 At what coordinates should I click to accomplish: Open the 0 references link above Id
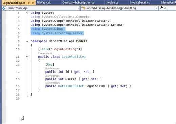pos(52,68)
